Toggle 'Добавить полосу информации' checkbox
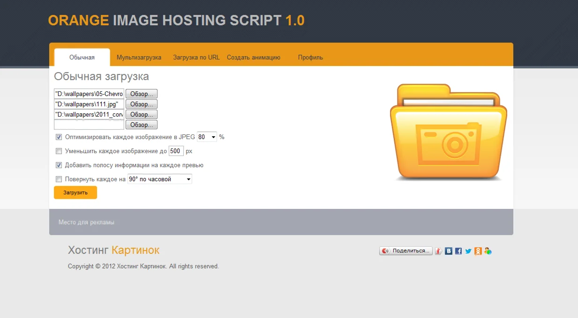Viewport: 578px width, 318px height. click(59, 165)
